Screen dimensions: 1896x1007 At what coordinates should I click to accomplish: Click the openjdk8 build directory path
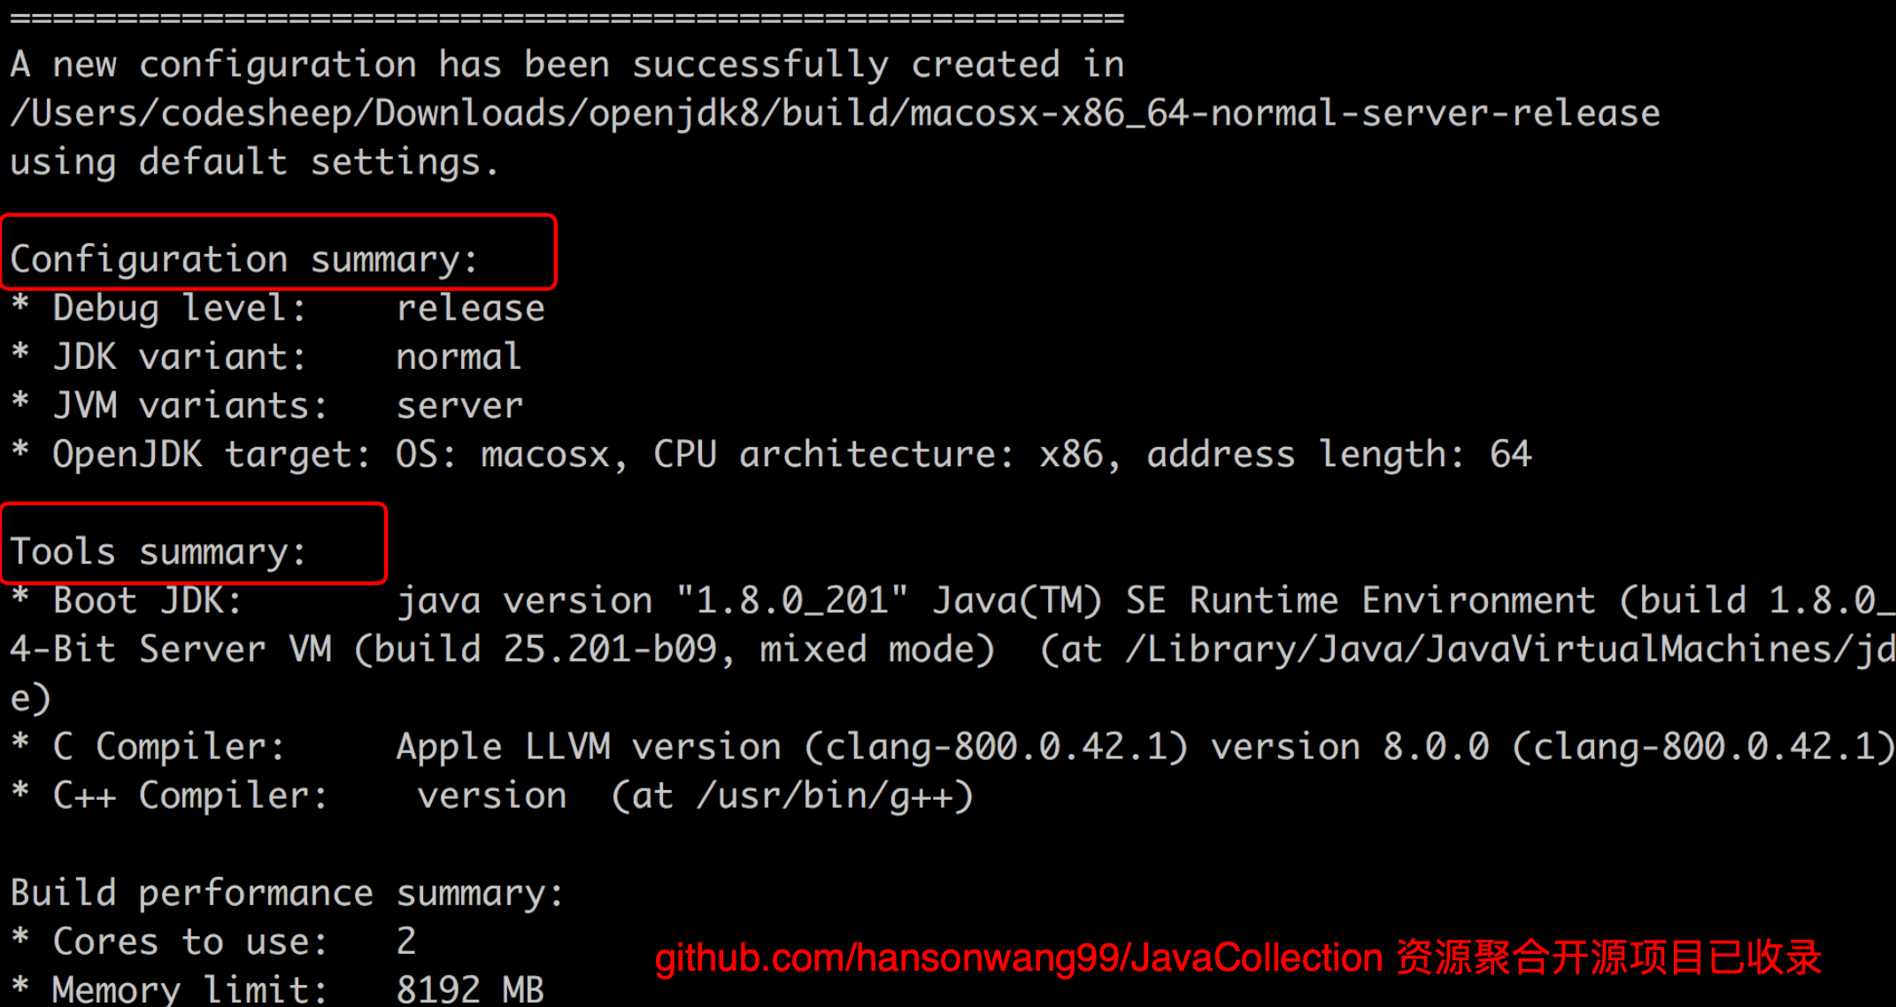(x=835, y=113)
